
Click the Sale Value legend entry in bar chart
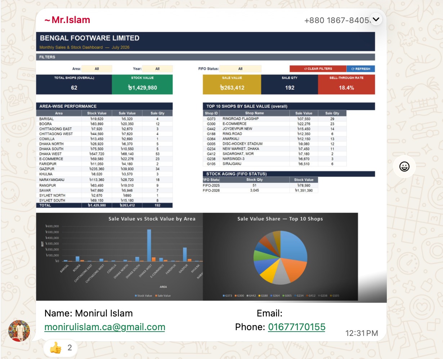(x=162, y=296)
